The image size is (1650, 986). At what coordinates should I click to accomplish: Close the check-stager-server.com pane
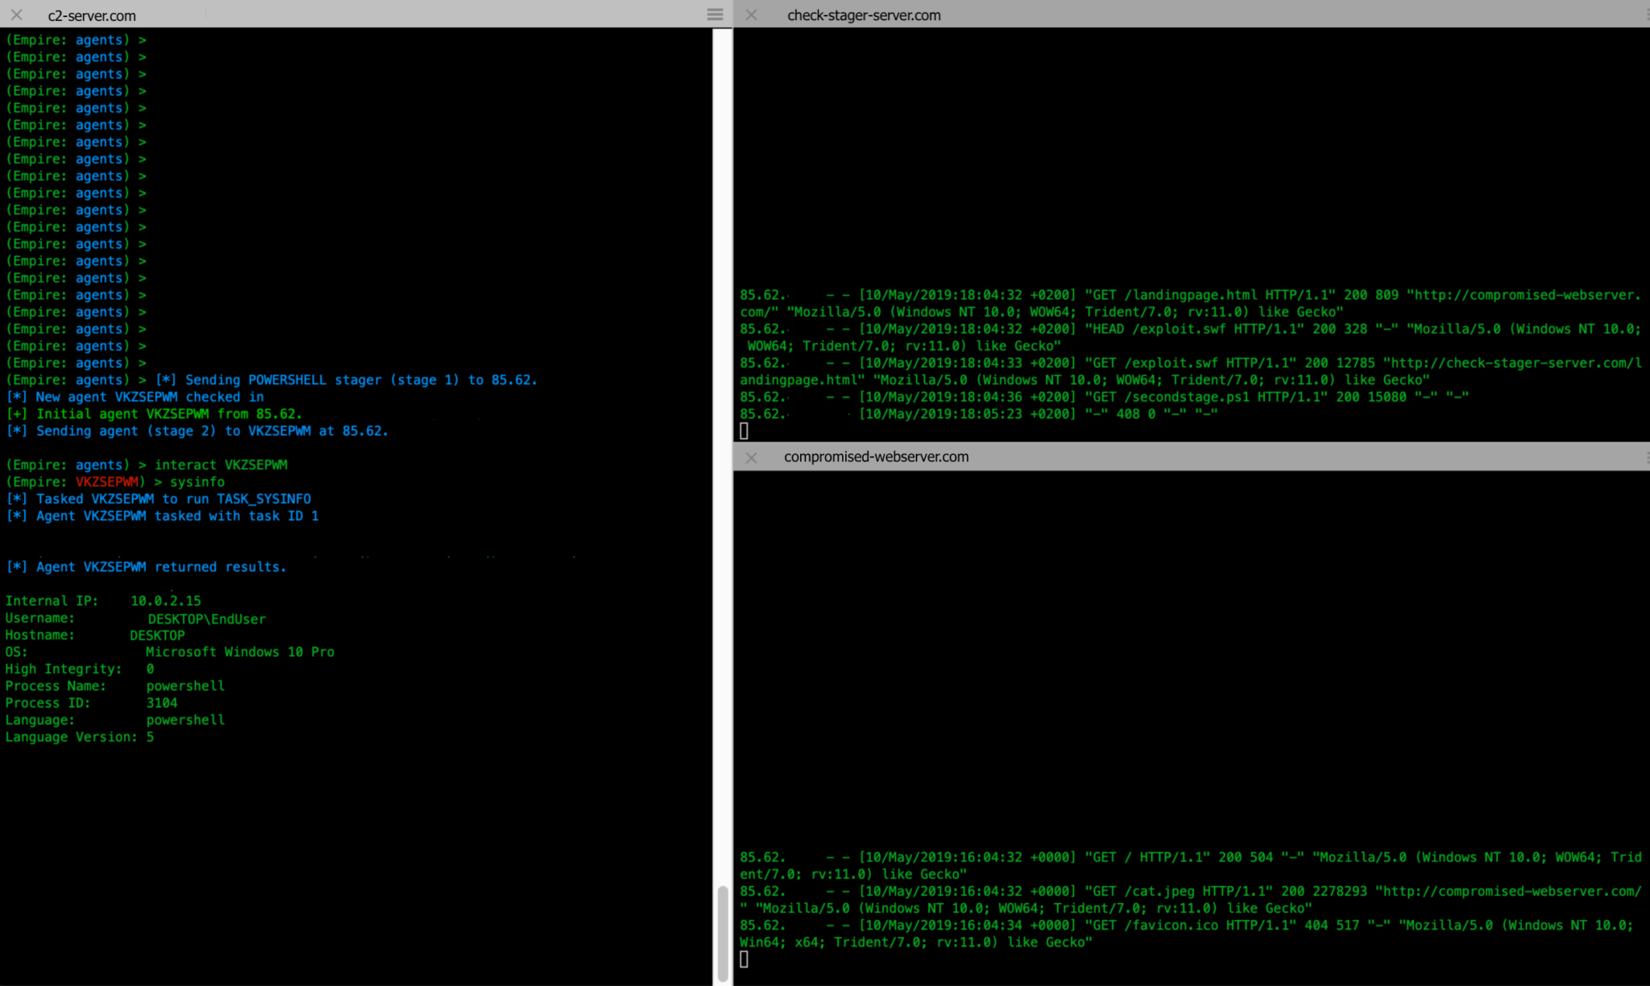(x=751, y=14)
